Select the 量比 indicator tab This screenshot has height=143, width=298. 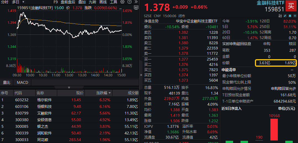[7, 82]
